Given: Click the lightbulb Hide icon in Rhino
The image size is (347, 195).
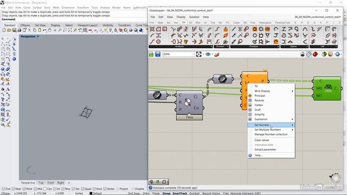Looking at the screenshot, I should [x=111, y=30].
